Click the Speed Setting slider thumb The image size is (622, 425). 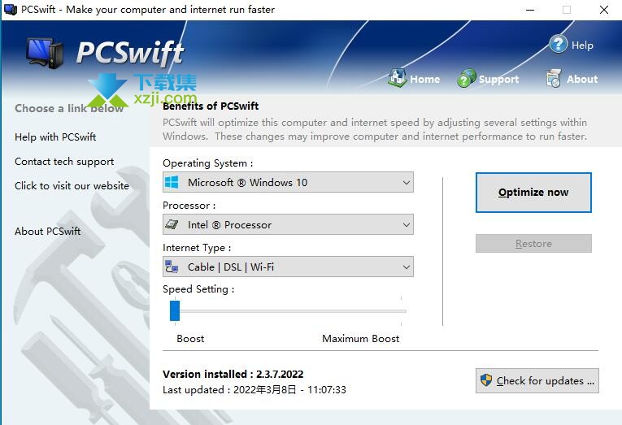click(x=175, y=310)
